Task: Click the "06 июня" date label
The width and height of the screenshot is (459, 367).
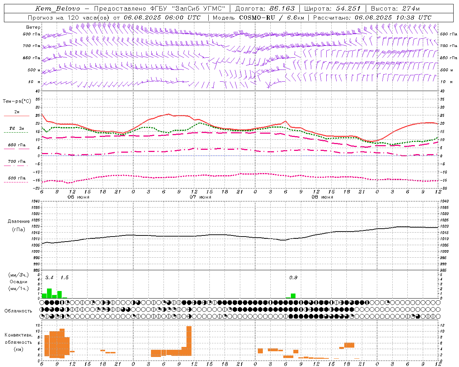Action: pyautogui.click(x=79, y=197)
